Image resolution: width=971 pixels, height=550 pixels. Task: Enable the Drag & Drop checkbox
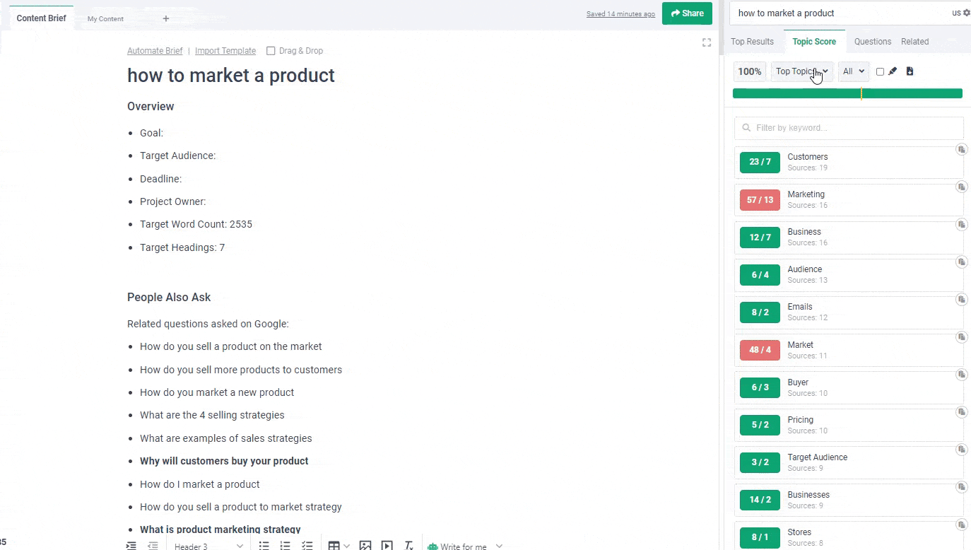click(x=271, y=51)
